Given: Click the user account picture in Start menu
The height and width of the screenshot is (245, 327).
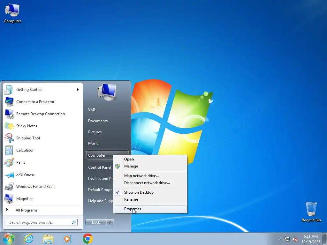Looking at the screenshot, I should 107,92.
